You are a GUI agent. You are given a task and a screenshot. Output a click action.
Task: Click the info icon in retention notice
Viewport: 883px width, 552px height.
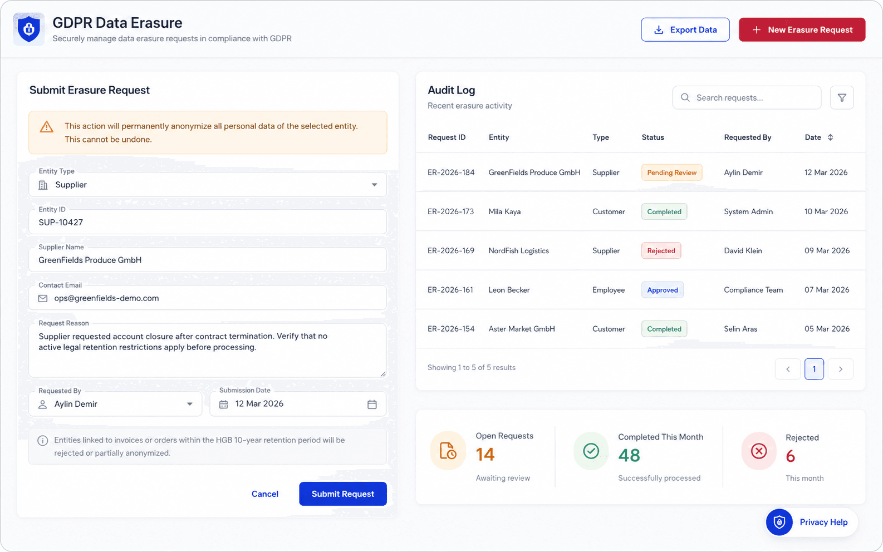coord(42,441)
